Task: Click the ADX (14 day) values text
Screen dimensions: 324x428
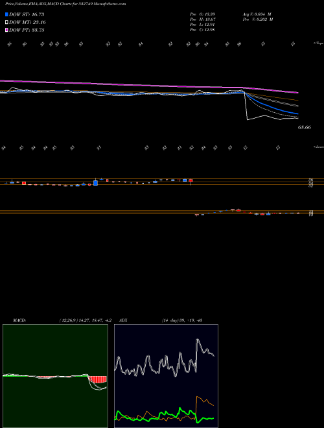Action: tap(181, 320)
